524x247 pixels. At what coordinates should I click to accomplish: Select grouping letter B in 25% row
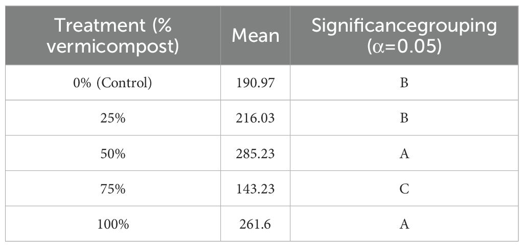point(404,118)
